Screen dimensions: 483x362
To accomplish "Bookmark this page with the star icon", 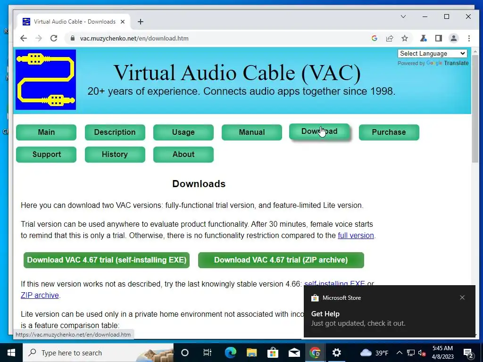I will click(404, 38).
